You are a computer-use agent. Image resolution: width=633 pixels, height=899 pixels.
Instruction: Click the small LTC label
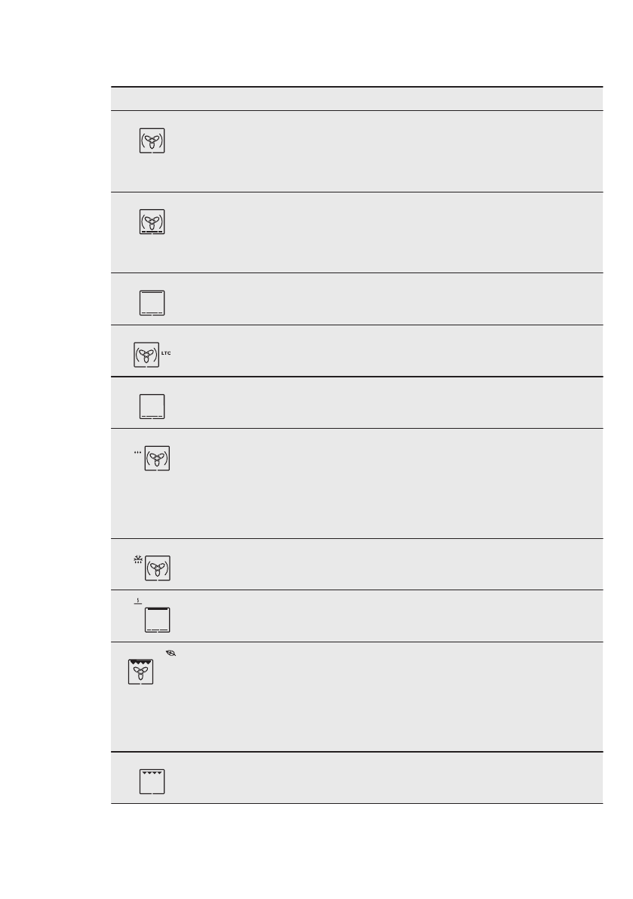coord(168,354)
